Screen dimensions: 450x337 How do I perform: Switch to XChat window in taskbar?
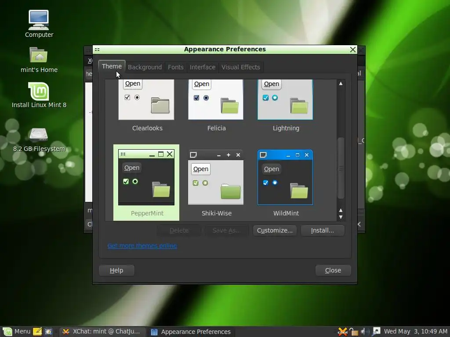102,332
